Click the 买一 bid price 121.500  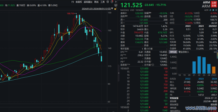143,23
